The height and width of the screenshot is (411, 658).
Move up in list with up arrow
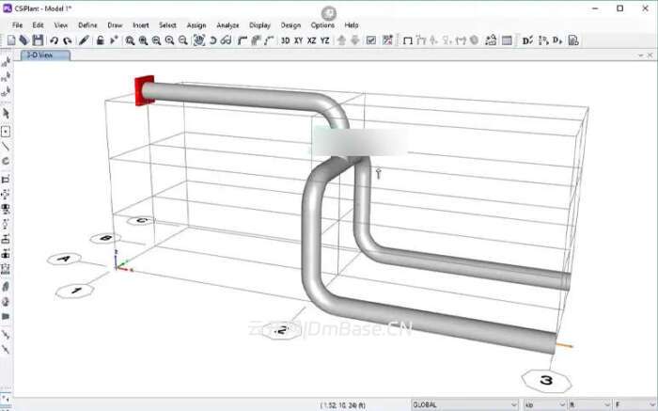click(x=341, y=40)
